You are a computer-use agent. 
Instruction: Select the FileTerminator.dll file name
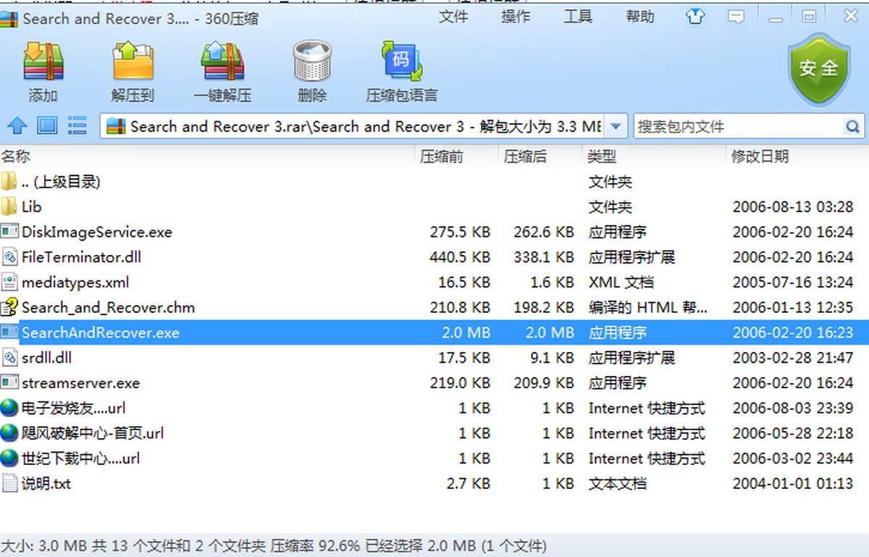pos(82,257)
